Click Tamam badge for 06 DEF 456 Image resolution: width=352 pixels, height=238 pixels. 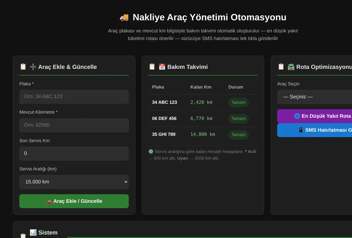click(238, 119)
